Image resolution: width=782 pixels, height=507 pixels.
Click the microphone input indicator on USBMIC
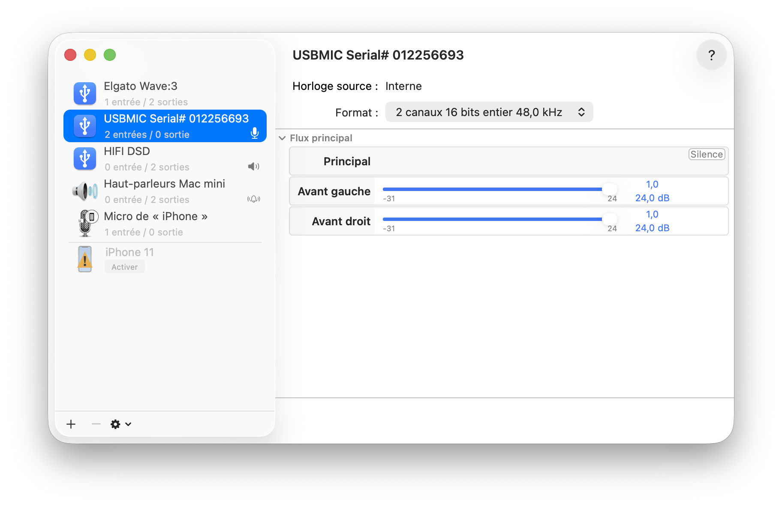tap(254, 133)
